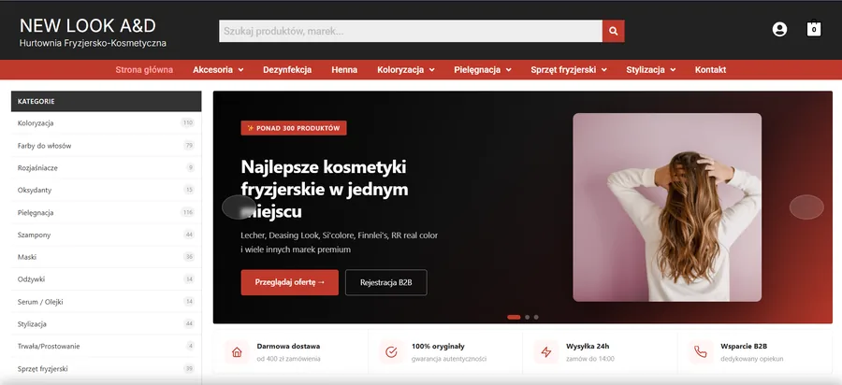Click the Hurtownia Fryzjersko-Kosmetyczna tagline
This screenshot has width=842, height=385.
click(93, 43)
